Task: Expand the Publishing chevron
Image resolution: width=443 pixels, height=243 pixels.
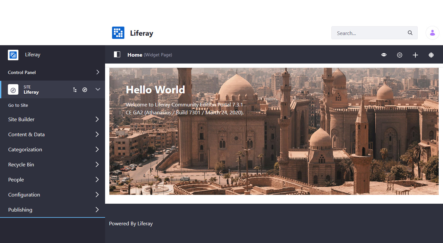Action: (x=97, y=210)
